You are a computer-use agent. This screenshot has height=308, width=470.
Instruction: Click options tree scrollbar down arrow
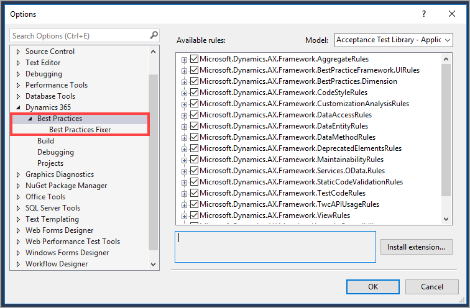click(153, 265)
